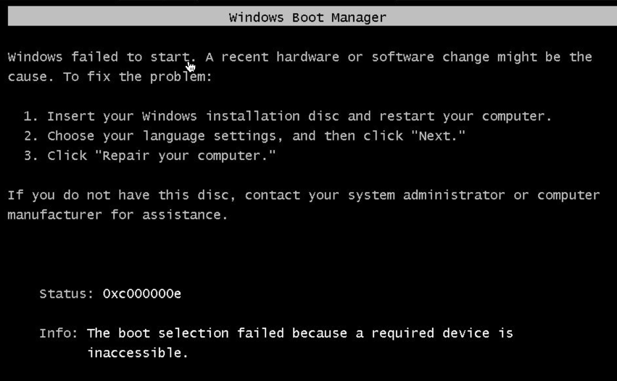Screen dimensions: 617x381
Task: Click the Windows Boot Manager title bar
Action: coord(312,17)
